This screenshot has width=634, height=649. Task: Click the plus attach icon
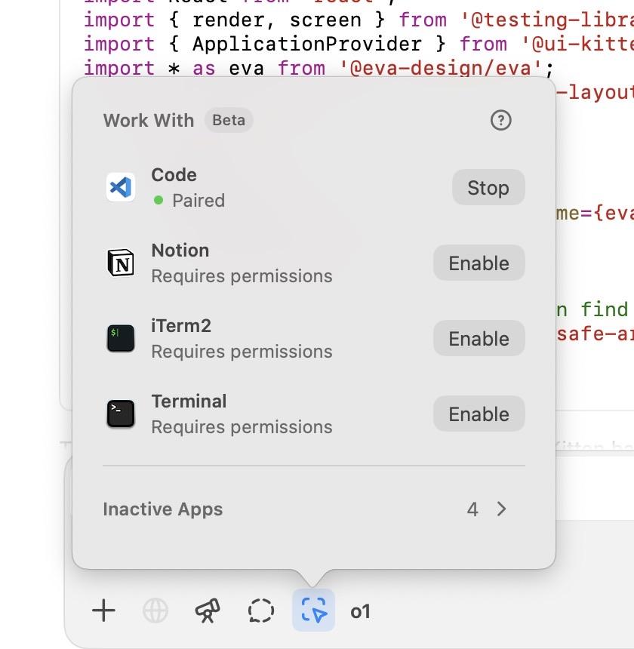point(103,611)
